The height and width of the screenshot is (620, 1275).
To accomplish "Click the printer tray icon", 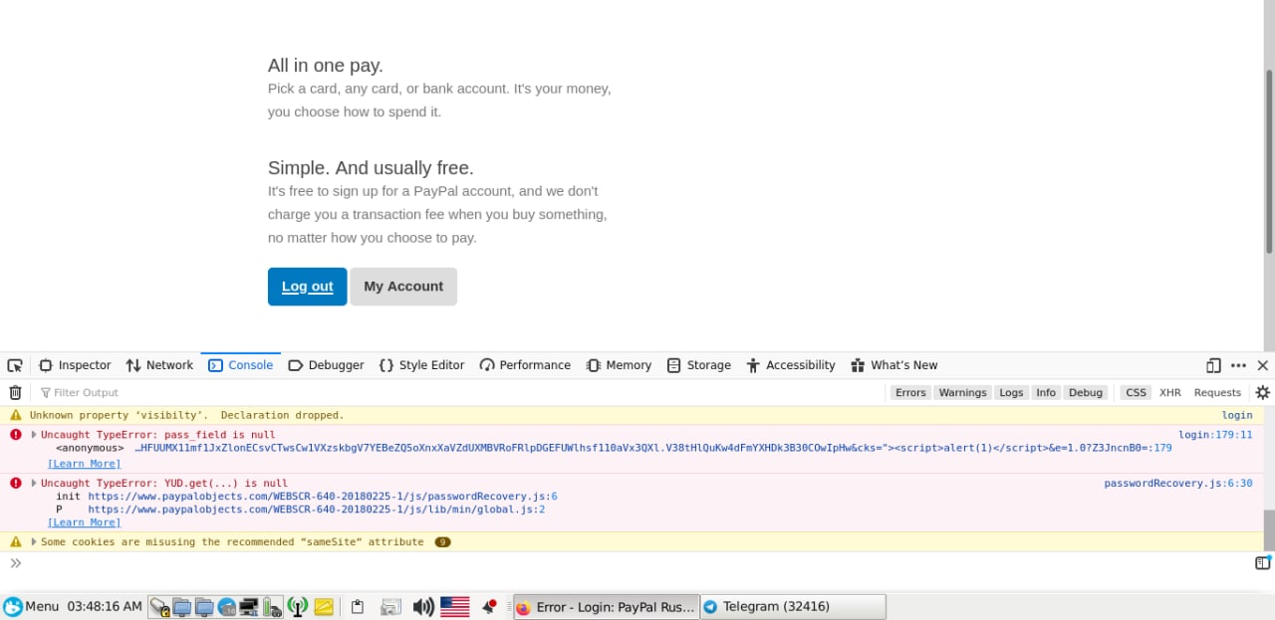I will pyautogui.click(x=390, y=606).
